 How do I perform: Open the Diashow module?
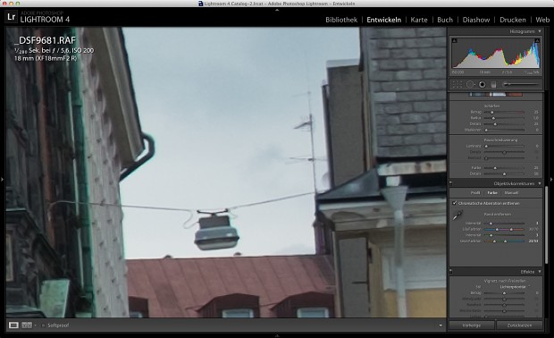[x=476, y=20]
